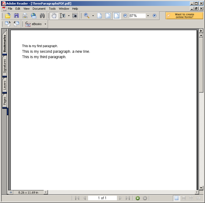Activate the Hand tool
The height and width of the screenshot is (203, 205).
[54, 16]
